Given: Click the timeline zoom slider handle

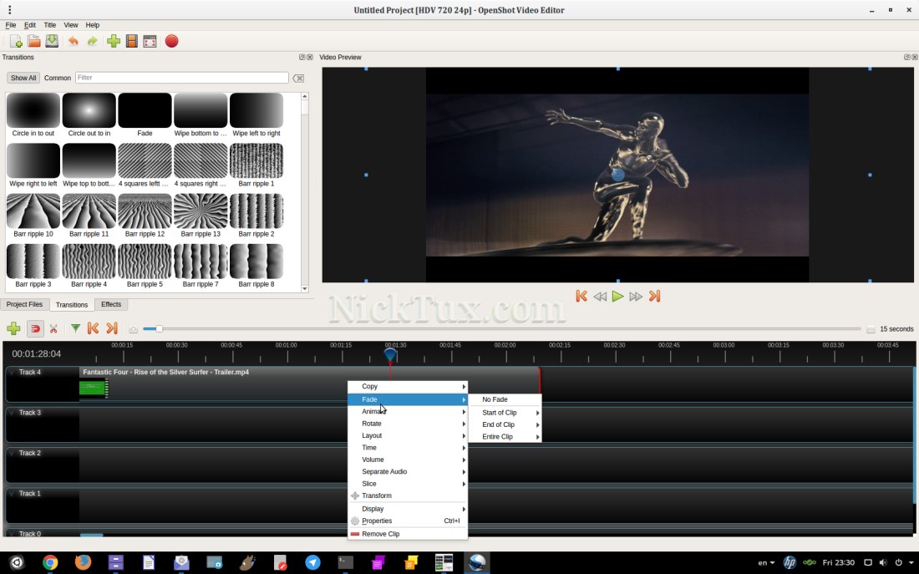Looking at the screenshot, I should tap(159, 329).
